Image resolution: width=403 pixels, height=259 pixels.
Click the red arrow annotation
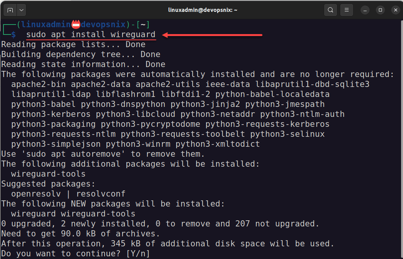(212, 35)
